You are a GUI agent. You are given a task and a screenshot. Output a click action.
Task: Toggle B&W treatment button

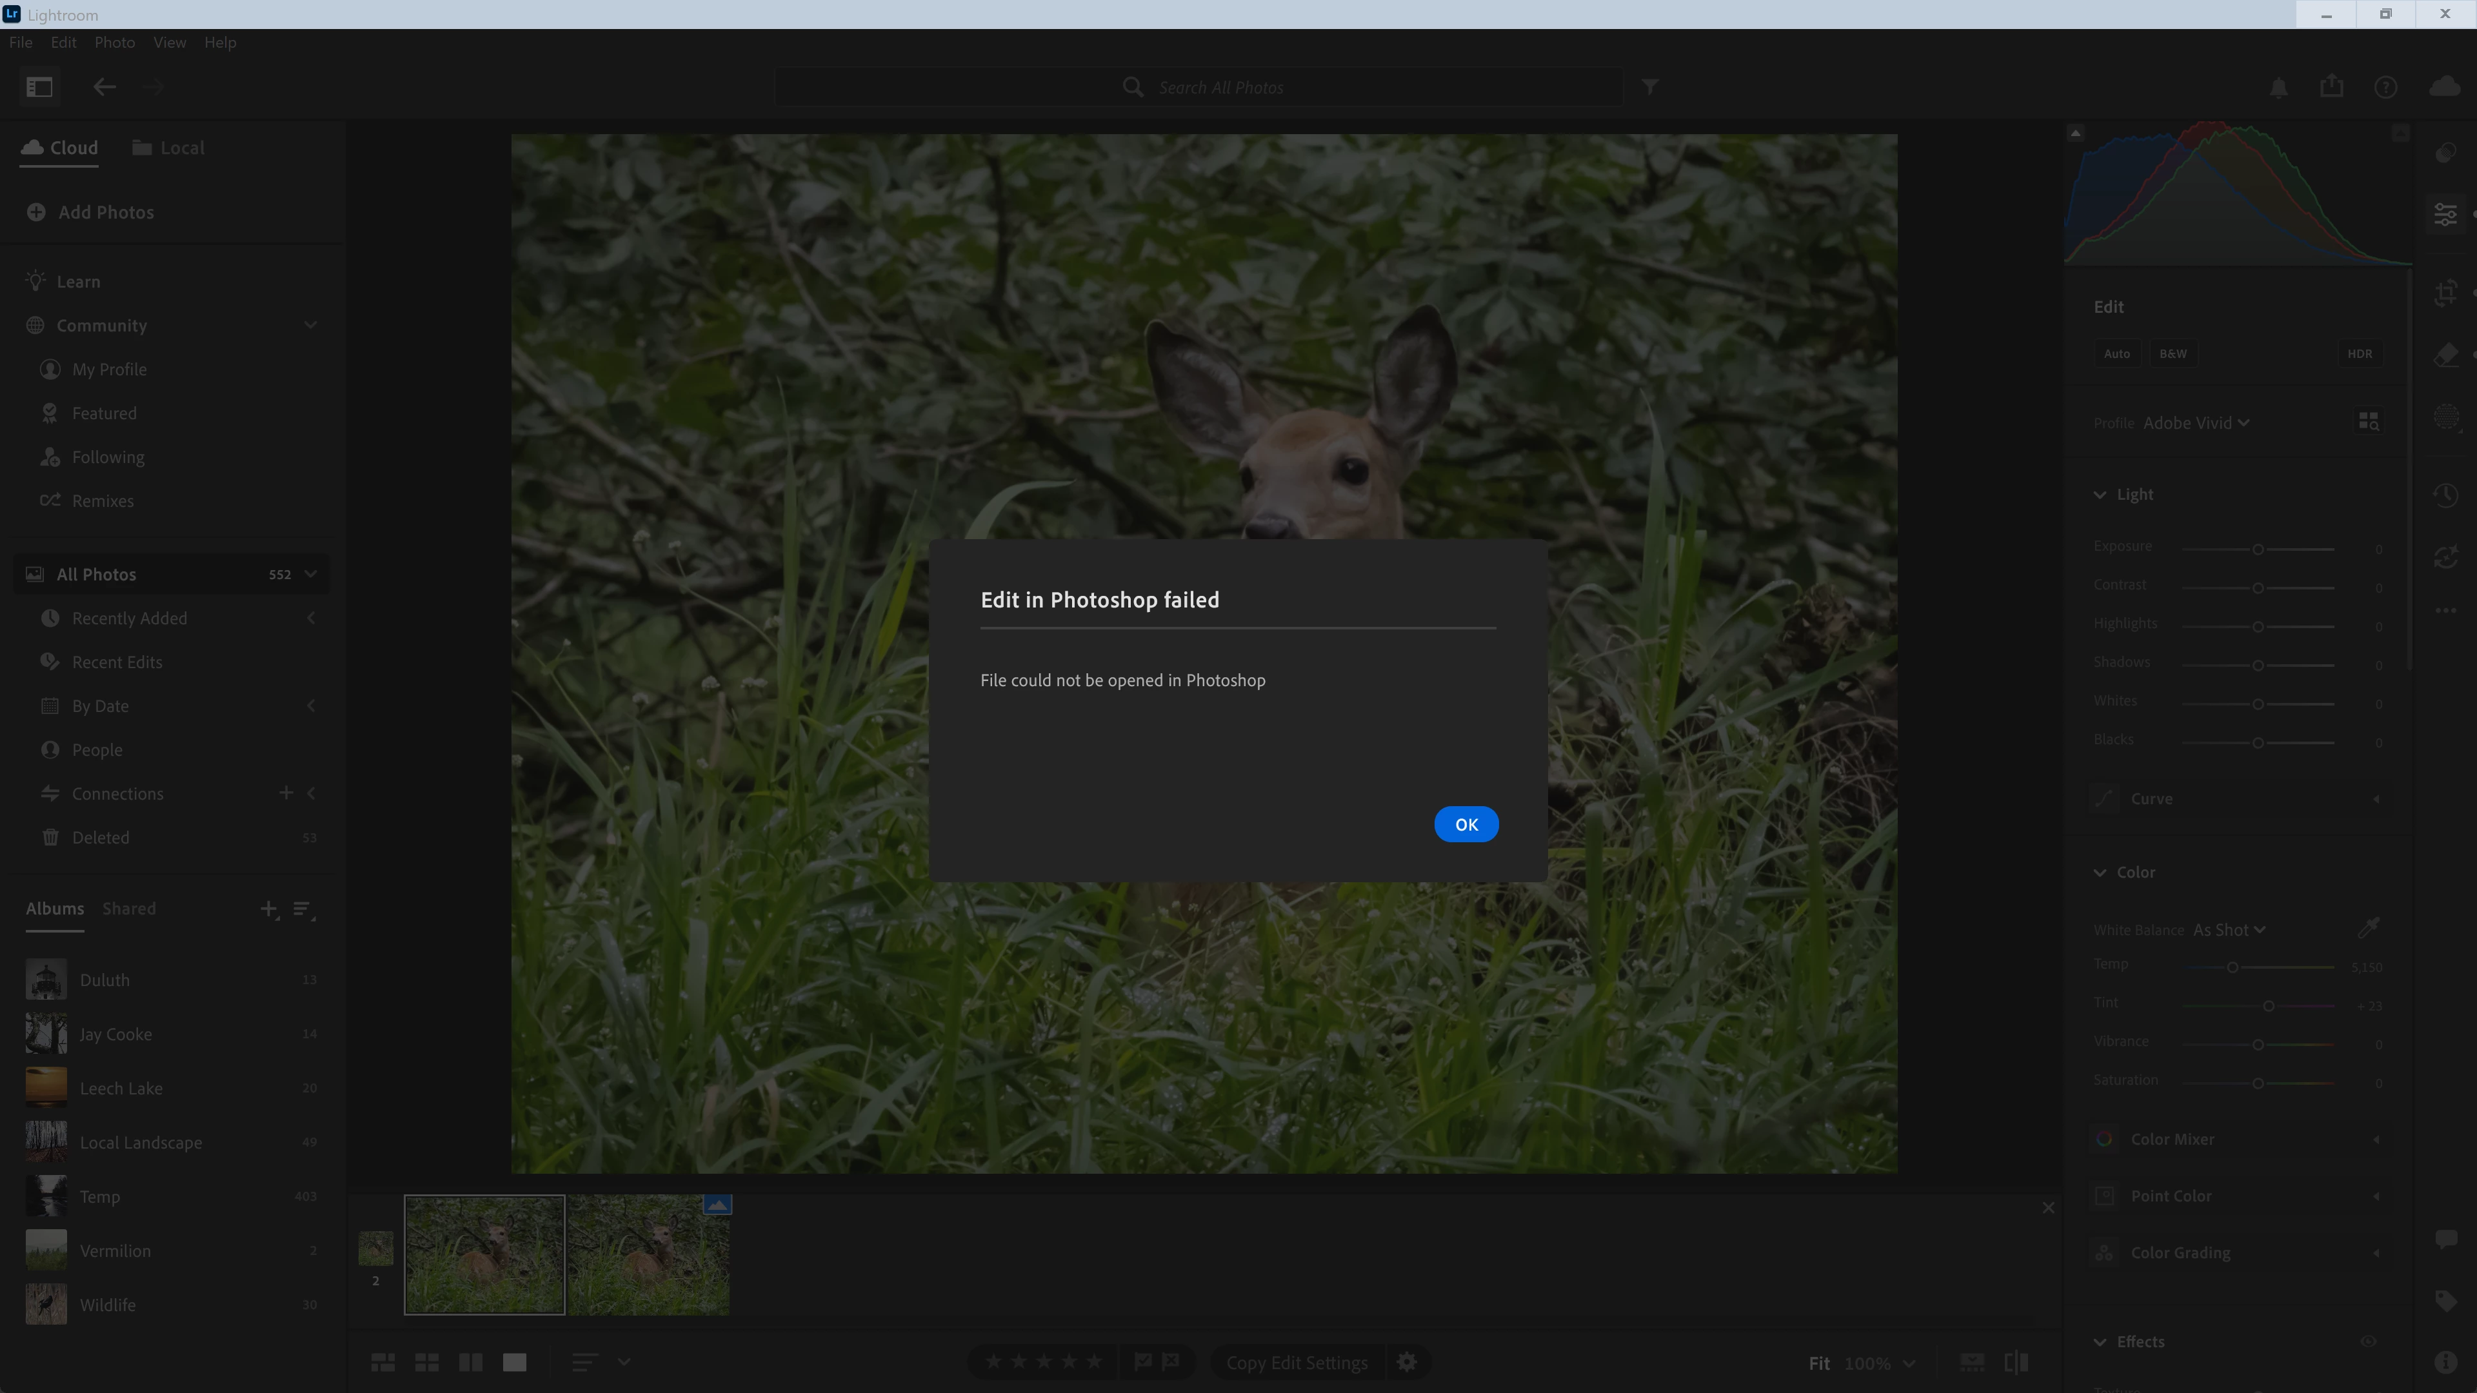(2172, 354)
